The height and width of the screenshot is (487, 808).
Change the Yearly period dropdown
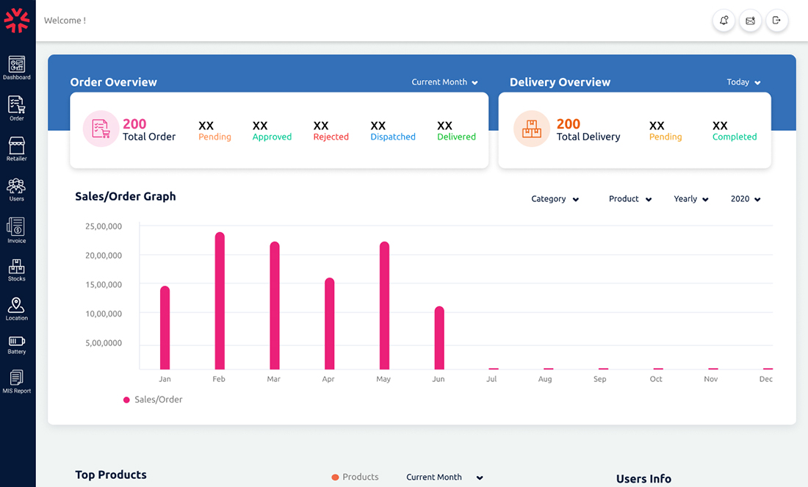pyautogui.click(x=691, y=199)
